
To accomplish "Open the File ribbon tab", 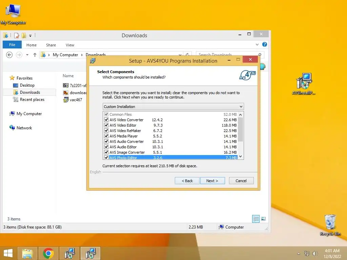I will pyautogui.click(x=12, y=45).
